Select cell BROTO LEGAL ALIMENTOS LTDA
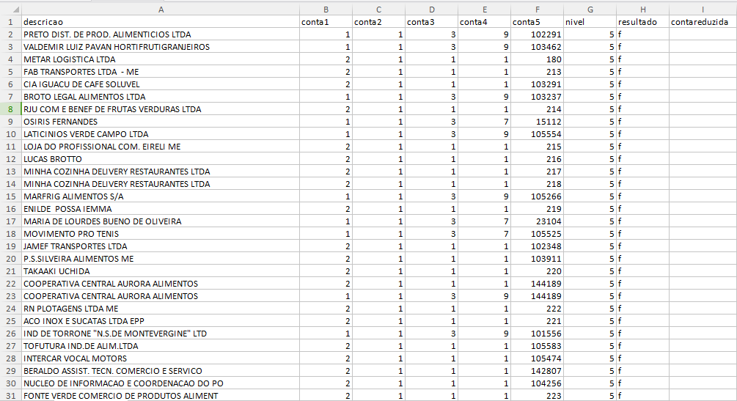 point(161,97)
